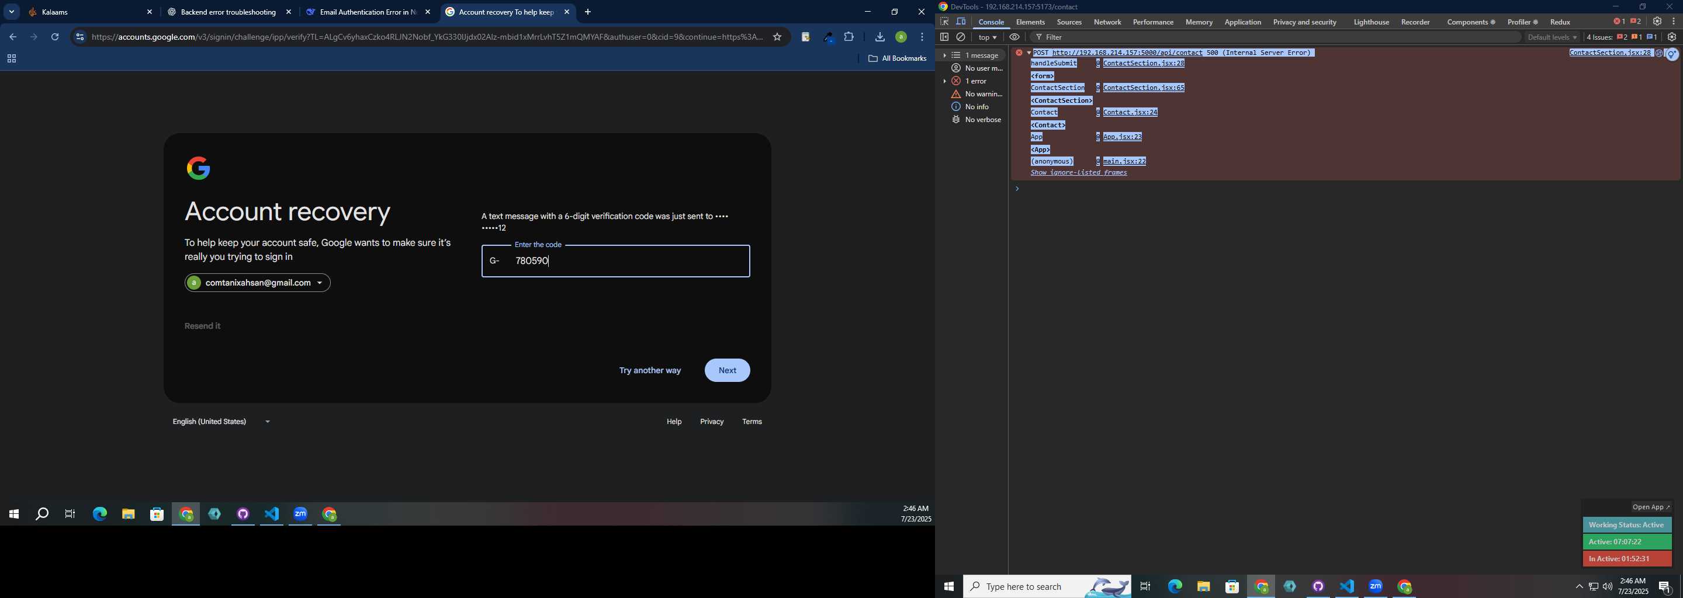Open DevTools main settings gear icon
The width and height of the screenshot is (1683, 598).
point(1657,22)
